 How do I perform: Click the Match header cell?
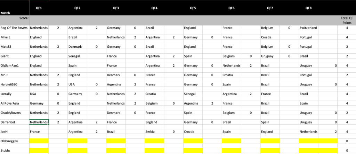[x=15, y=8]
